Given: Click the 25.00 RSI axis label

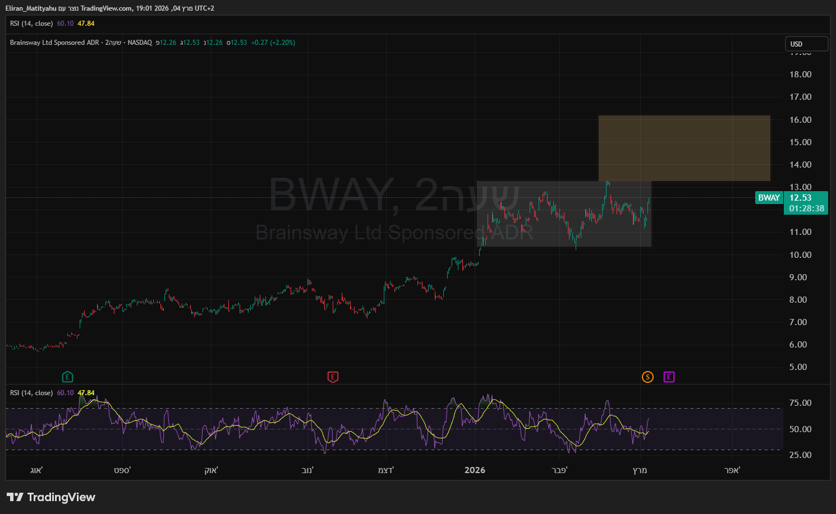Looking at the screenshot, I should (801, 455).
